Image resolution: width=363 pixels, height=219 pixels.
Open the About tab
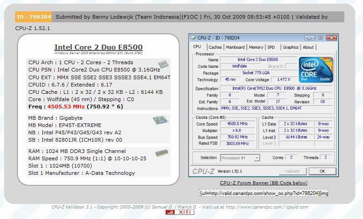[x=308, y=47]
